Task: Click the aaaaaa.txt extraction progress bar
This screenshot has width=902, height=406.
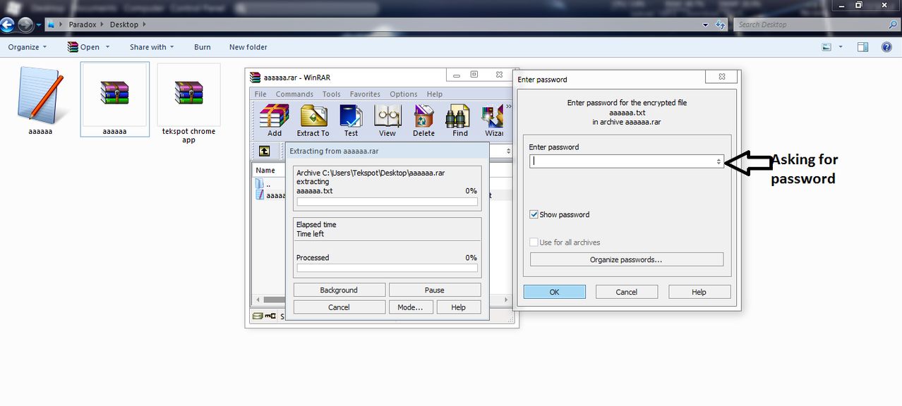Action: (387, 202)
